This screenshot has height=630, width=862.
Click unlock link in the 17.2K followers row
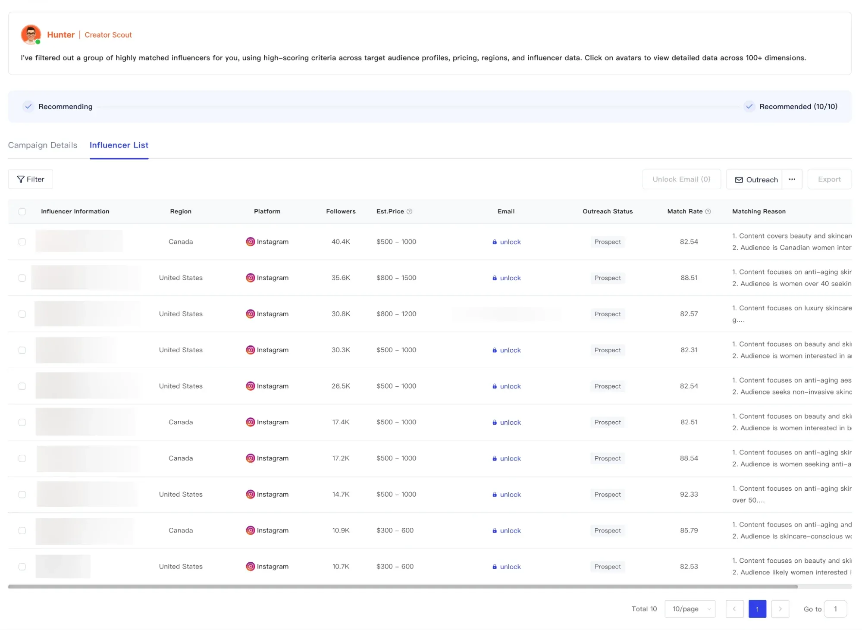(x=510, y=458)
